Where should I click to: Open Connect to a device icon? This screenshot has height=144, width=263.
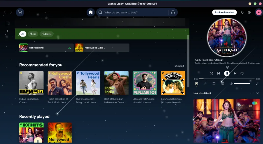coord(223,84)
